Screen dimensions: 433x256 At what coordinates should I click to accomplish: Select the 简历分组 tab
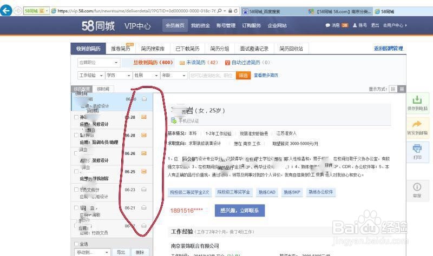coord(220,49)
